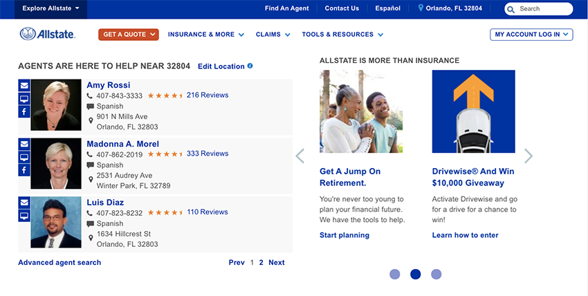Open Find An Agent link
588x296 pixels.
287,8
